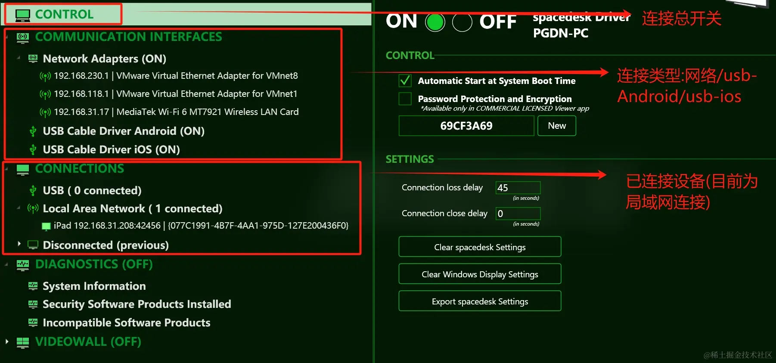776x363 pixels.
Task: Select the ON radio button
Action: point(435,22)
